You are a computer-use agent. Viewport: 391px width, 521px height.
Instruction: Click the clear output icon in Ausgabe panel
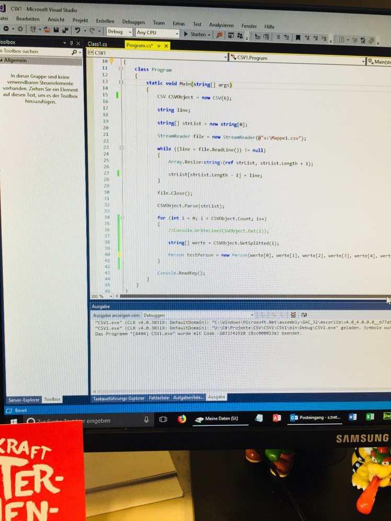293,315
